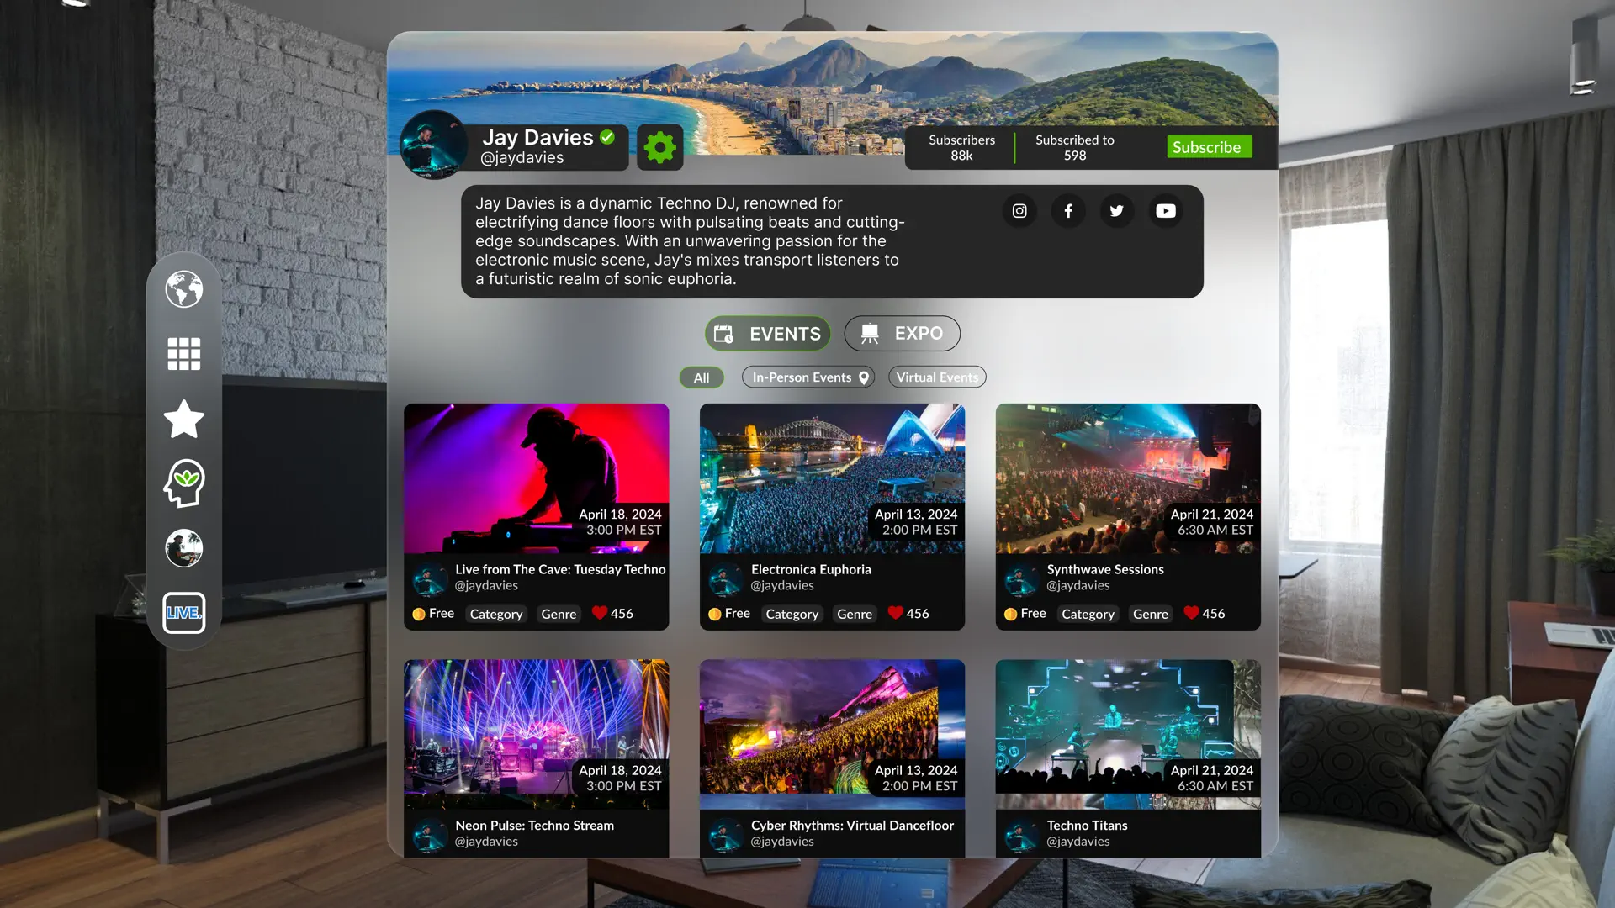Open Jay Davies' YouTube link
This screenshot has height=908, width=1615.
pyautogui.click(x=1166, y=211)
